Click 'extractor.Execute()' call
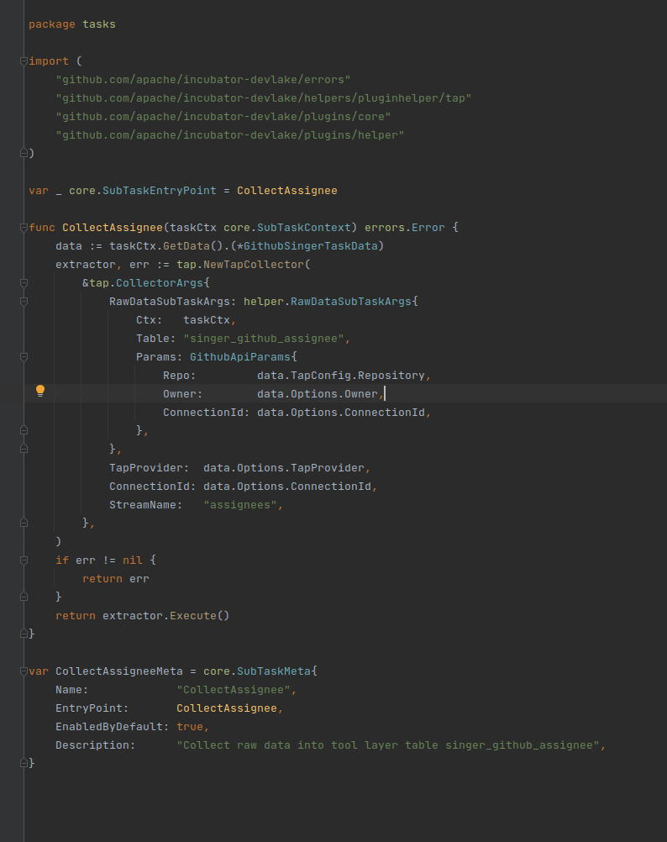Screen dimensions: 667x842 165,616
